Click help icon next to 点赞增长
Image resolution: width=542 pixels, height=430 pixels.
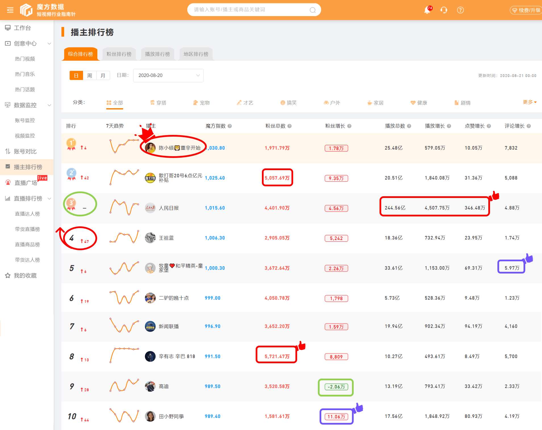point(489,126)
